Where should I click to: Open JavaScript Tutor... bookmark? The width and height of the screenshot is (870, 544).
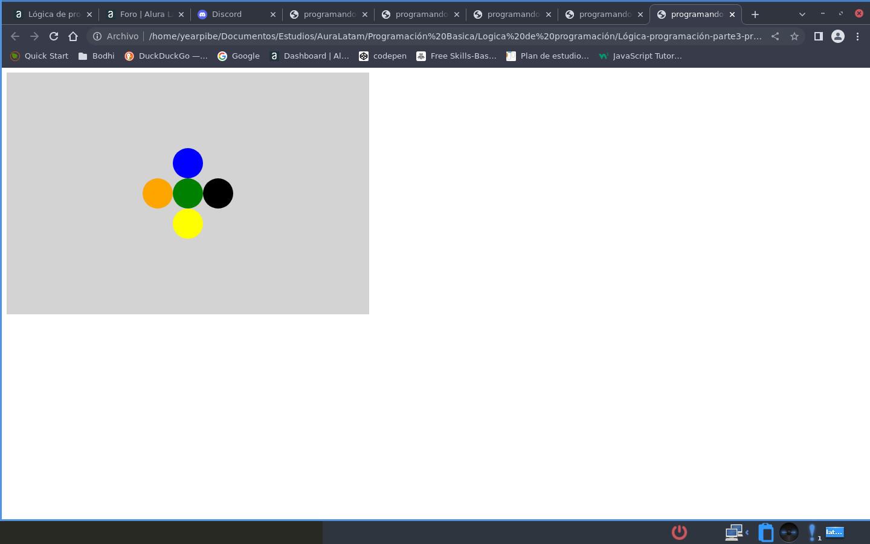[640, 56]
